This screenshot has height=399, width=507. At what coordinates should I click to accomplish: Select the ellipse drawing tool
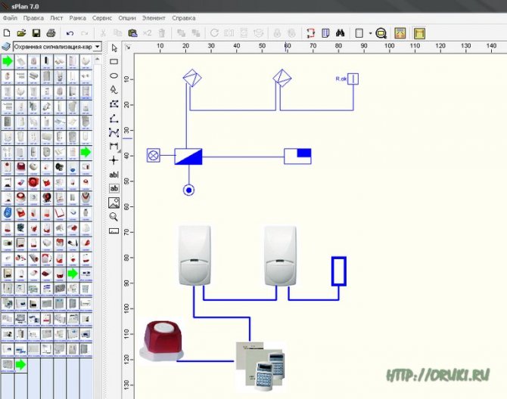click(x=114, y=76)
